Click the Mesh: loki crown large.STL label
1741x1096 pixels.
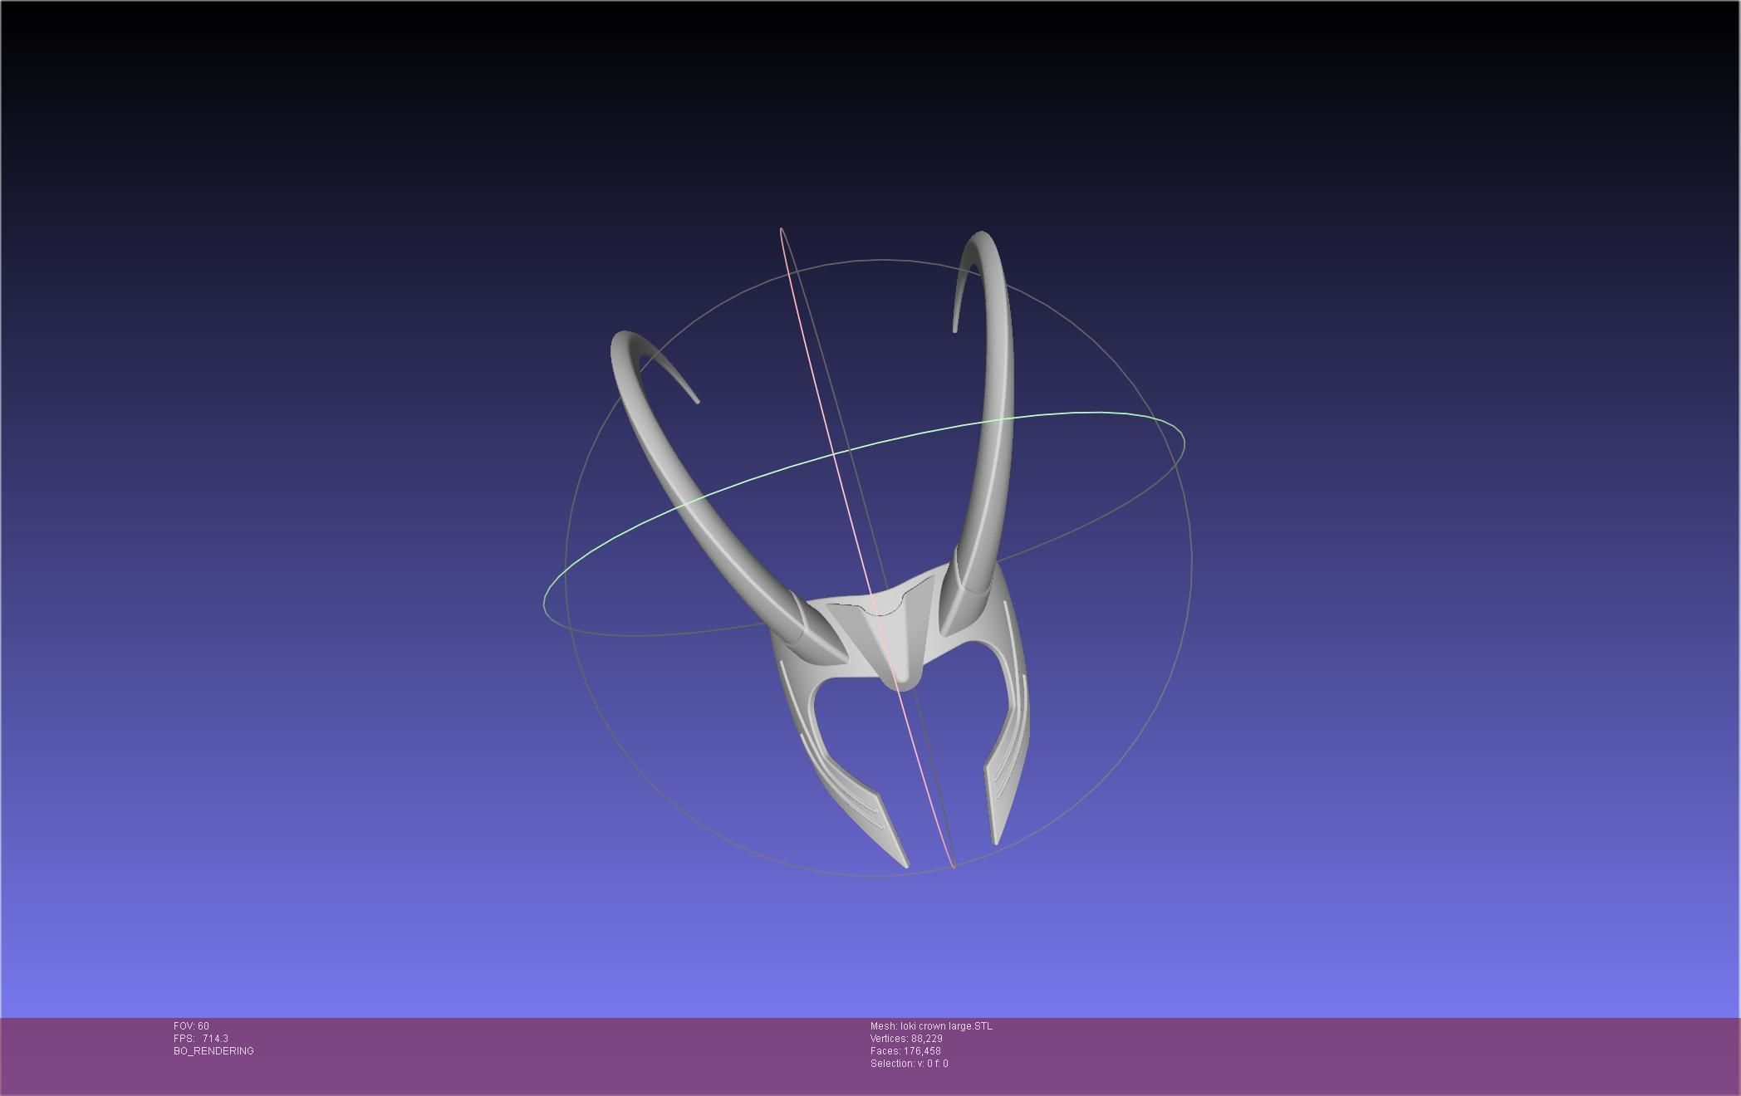point(931,1026)
